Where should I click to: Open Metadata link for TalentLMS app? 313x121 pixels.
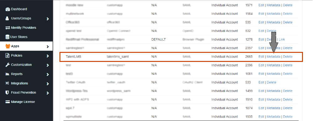(274, 57)
